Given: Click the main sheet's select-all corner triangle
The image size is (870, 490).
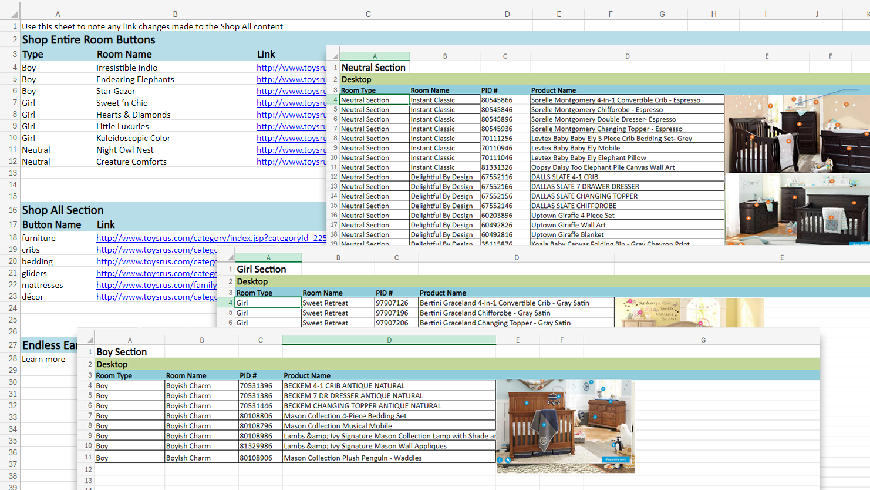Looking at the screenshot, I should 14,14.
